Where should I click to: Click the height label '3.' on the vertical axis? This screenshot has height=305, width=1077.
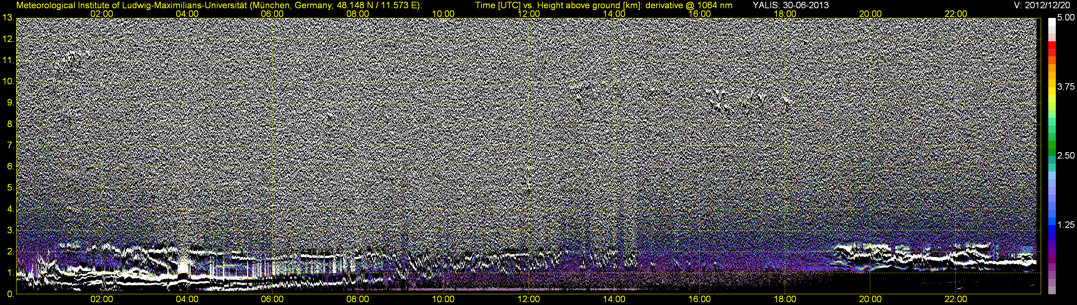(x=10, y=231)
